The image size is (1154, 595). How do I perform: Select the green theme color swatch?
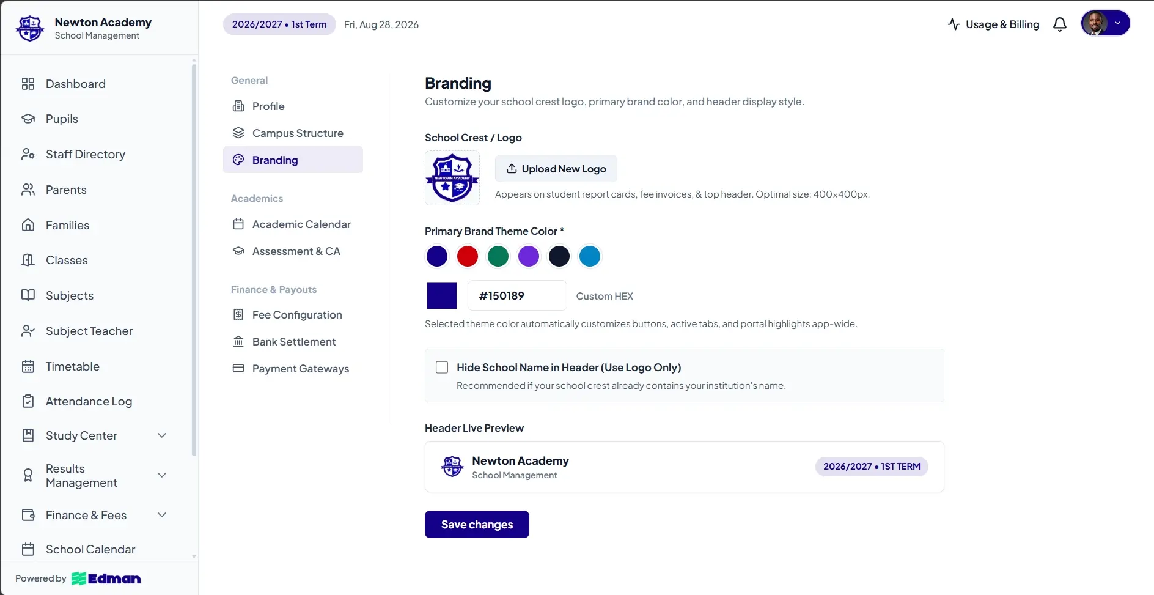(x=498, y=256)
